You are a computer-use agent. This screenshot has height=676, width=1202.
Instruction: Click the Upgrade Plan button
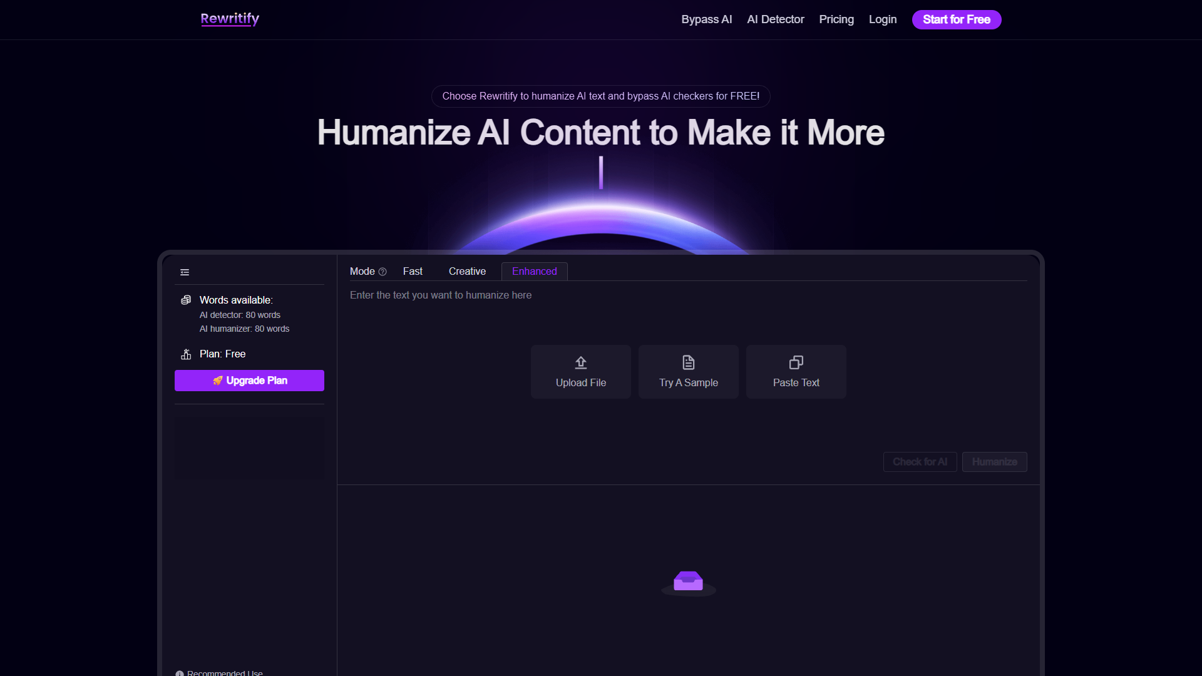click(249, 381)
